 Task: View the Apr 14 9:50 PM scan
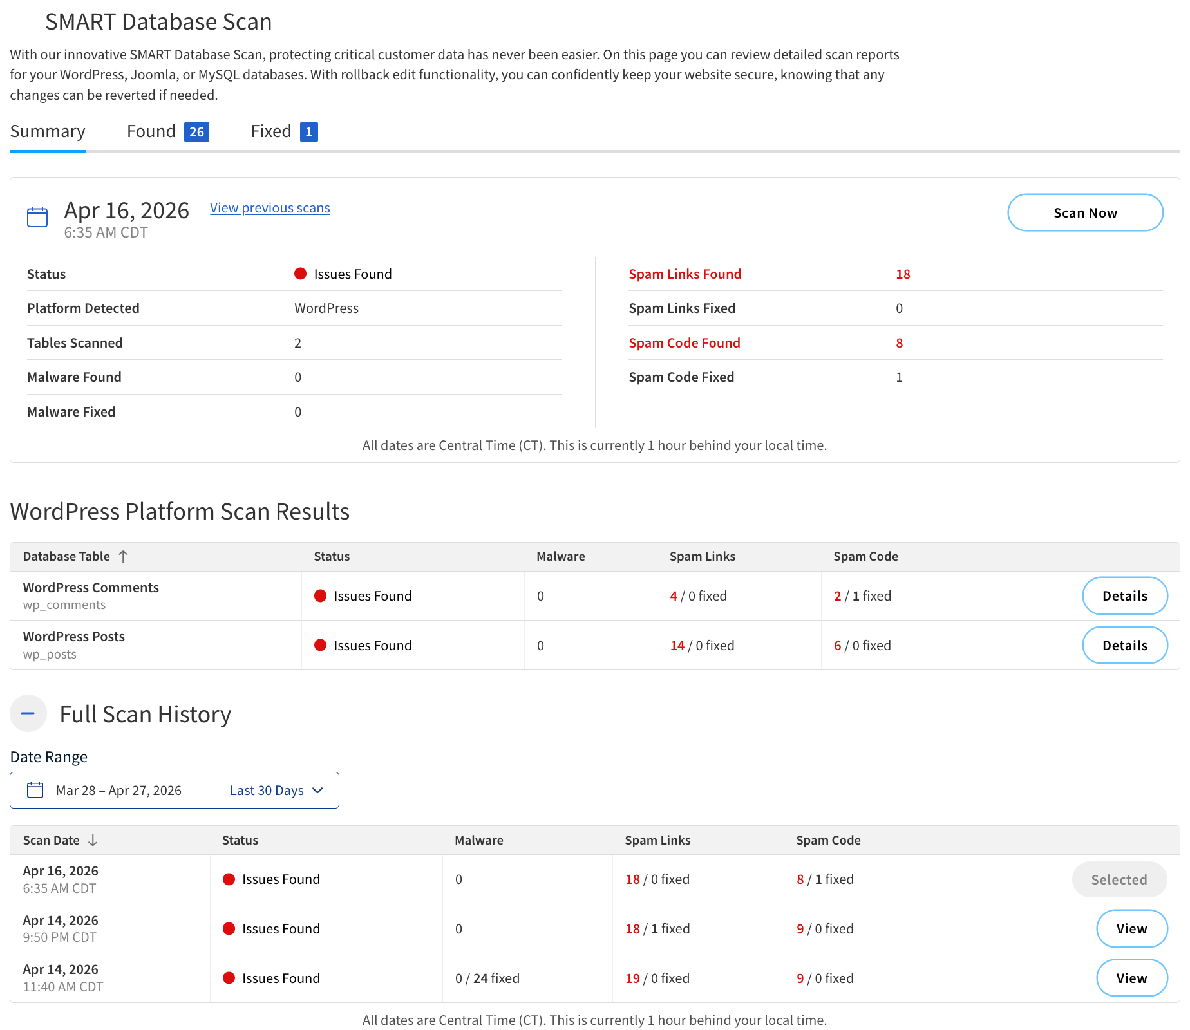(x=1132, y=928)
